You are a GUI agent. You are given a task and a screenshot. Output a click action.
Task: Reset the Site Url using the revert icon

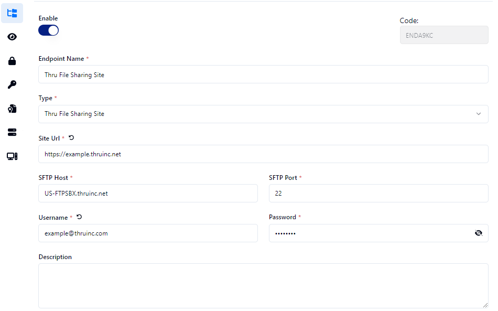tap(71, 137)
